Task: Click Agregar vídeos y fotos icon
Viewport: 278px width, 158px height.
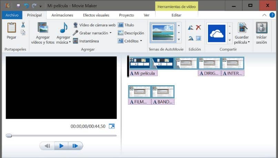Action: pos(43,28)
